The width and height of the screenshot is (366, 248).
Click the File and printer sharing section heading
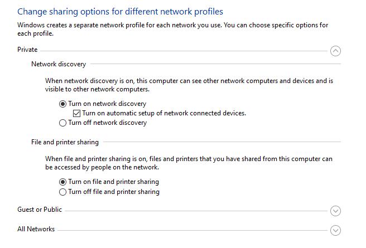click(65, 142)
